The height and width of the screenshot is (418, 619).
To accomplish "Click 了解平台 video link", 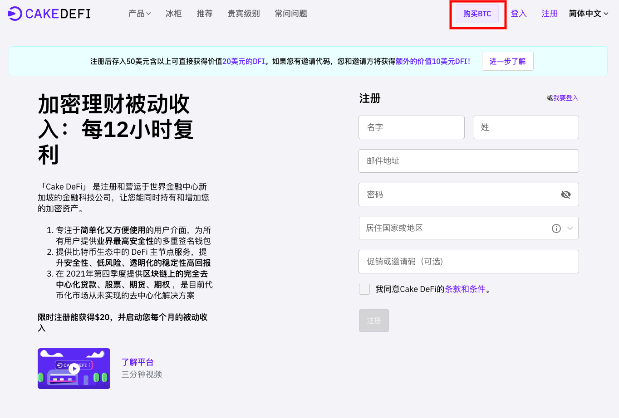I will [x=138, y=362].
